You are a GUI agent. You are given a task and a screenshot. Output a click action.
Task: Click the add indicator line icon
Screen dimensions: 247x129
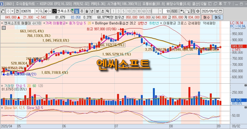point(188,11)
